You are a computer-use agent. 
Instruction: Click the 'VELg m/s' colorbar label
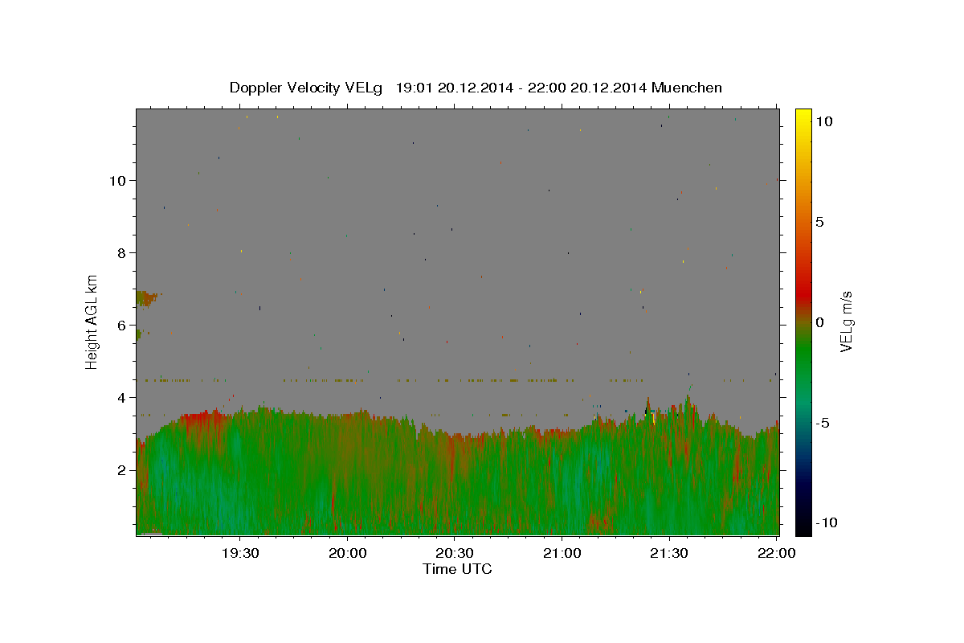[846, 321]
